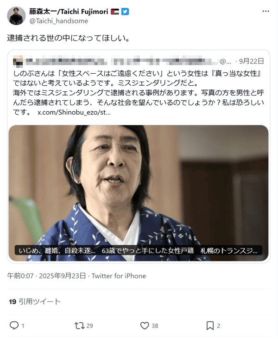View the 19 引用ツイート quote tweets
Viewport: 278px width, 339px height.
[x=35, y=301]
